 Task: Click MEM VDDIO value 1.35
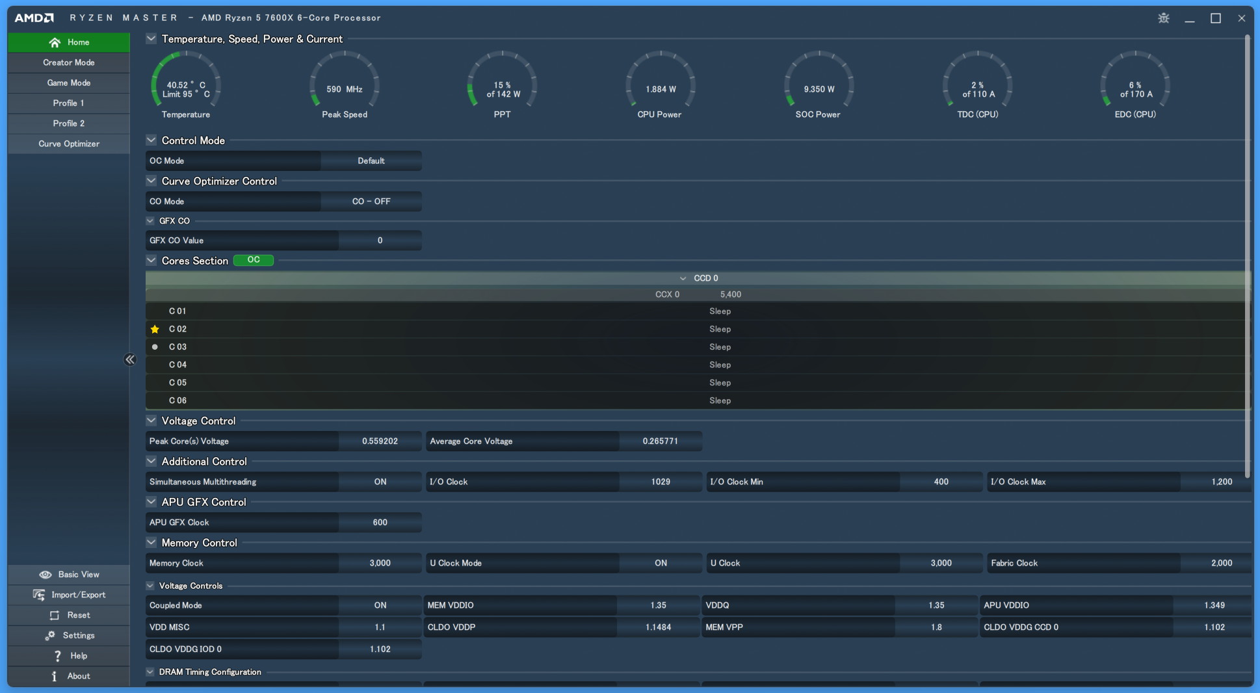click(658, 605)
